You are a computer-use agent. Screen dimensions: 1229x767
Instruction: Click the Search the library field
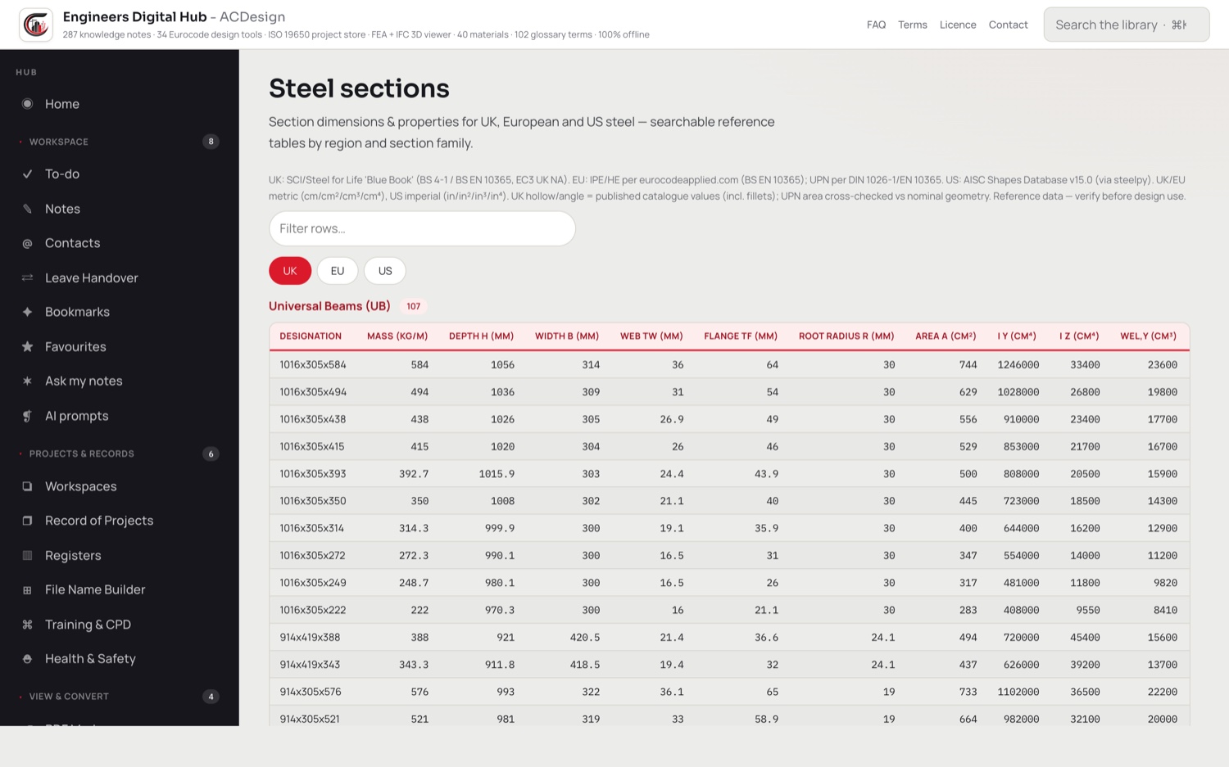click(1127, 25)
